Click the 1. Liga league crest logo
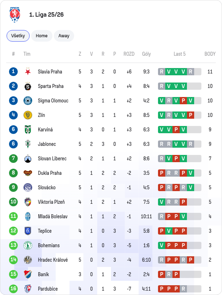This screenshot has width=222, height=295. (x=15, y=15)
